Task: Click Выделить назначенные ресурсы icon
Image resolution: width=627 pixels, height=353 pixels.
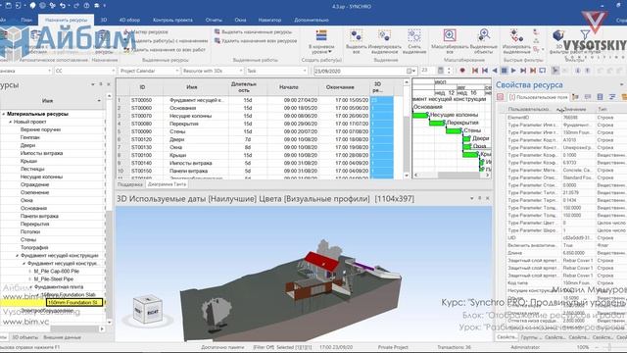Action: click(x=217, y=31)
